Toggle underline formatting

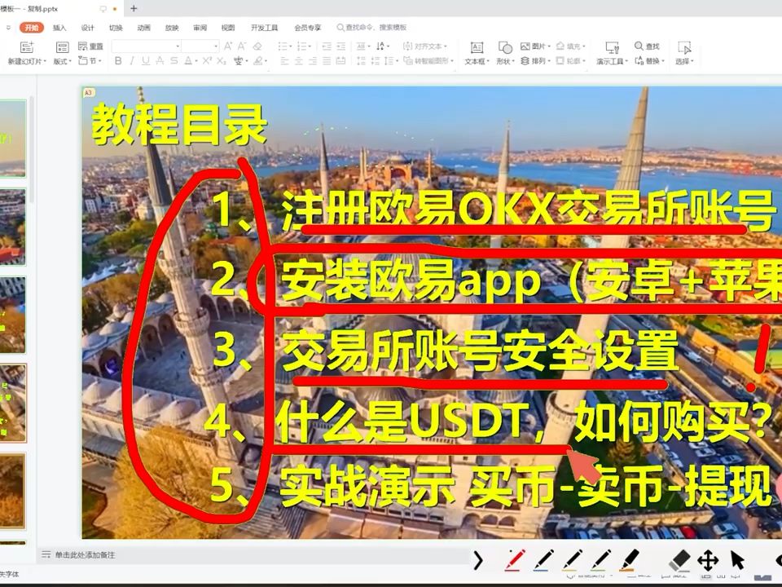click(146, 61)
